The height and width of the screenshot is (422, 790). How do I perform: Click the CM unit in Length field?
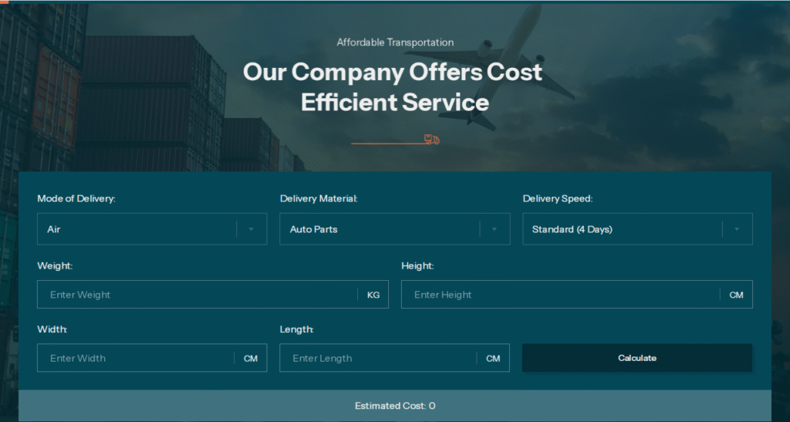pyautogui.click(x=493, y=359)
